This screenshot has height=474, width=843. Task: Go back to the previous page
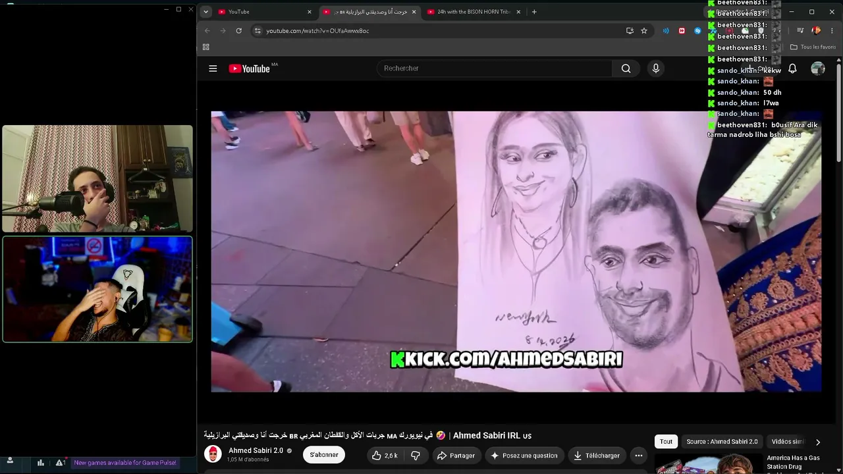click(207, 30)
